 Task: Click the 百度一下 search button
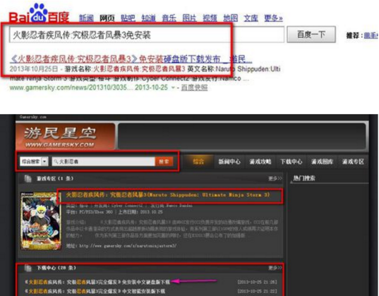(311, 35)
